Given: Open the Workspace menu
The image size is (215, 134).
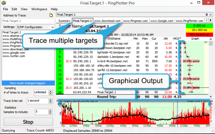Looking at the screenshot, I should pyautogui.click(x=39, y=9).
